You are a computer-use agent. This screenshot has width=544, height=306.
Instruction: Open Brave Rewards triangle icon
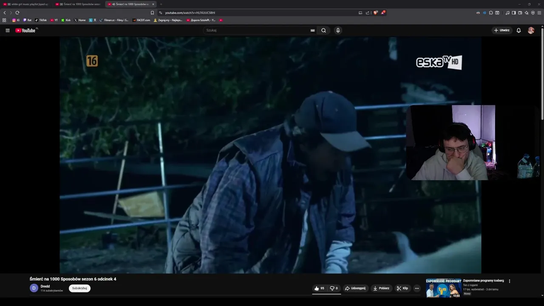click(x=382, y=13)
